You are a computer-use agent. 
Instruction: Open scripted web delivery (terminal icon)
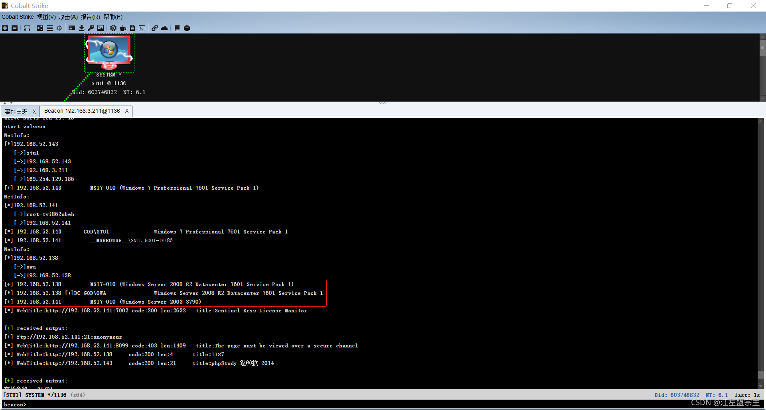click(142, 28)
